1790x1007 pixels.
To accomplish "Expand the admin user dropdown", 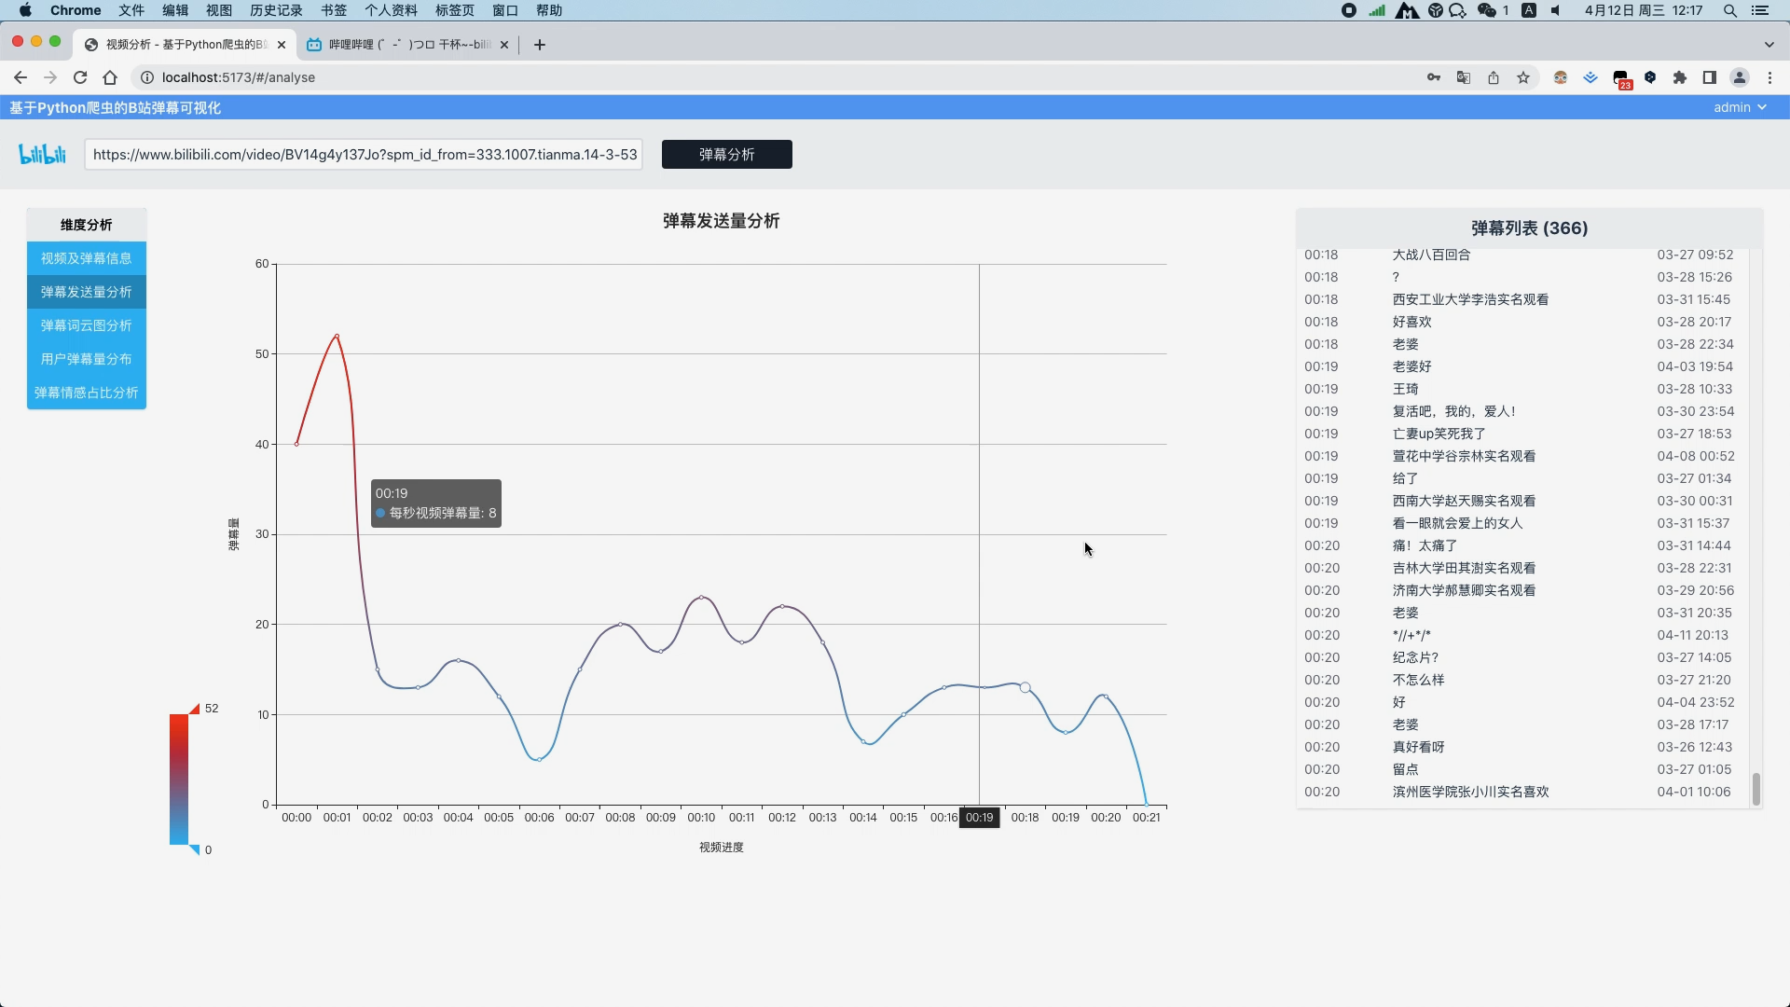I will 1740,107.
